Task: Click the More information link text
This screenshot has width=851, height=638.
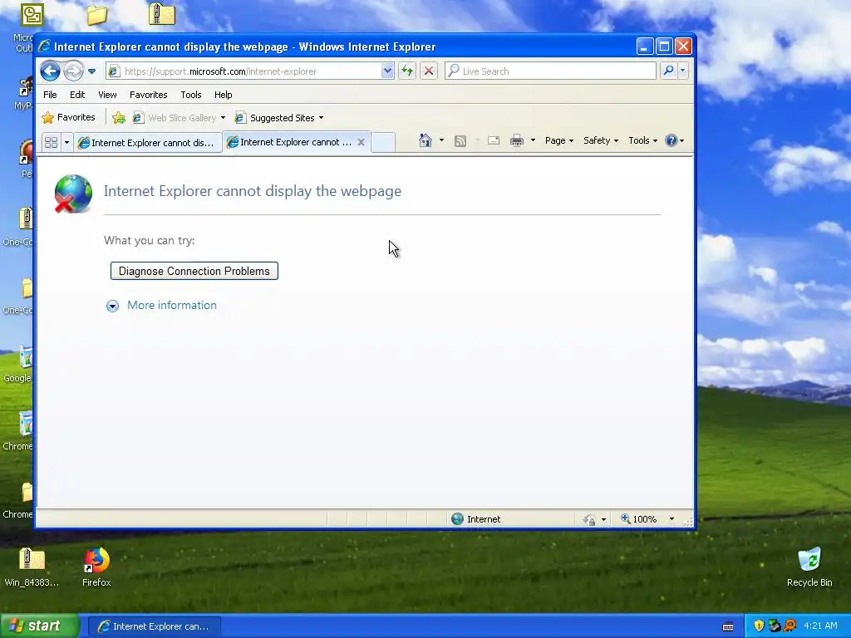Action: (x=171, y=305)
